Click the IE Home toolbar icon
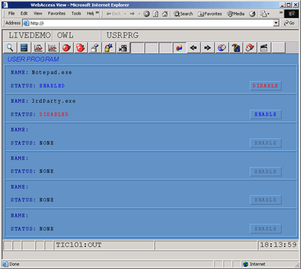This screenshot has width=301, height=269. pyautogui.click(x=165, y=14)
